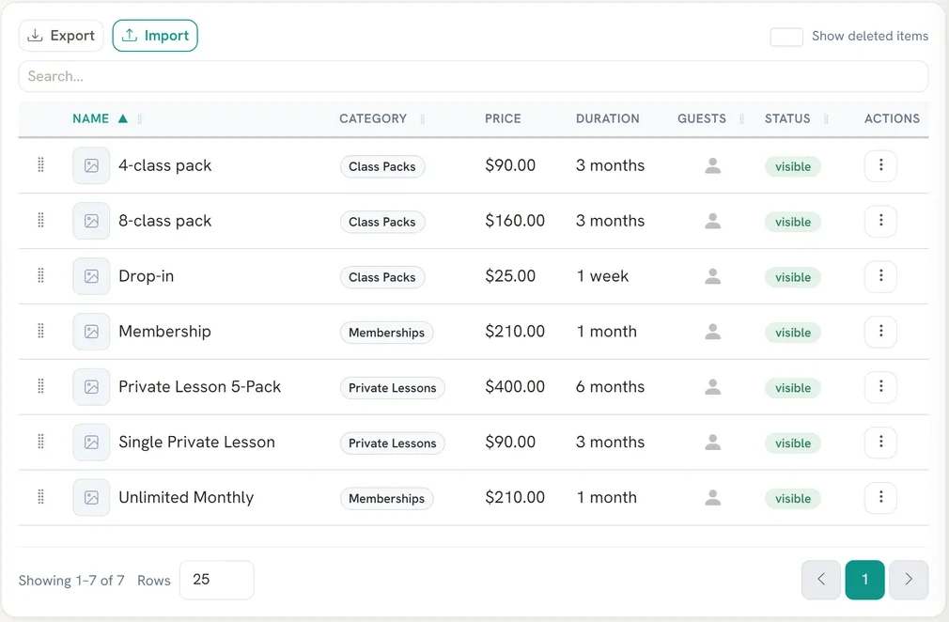This screenshot has width=949, height=622.
Task: Select page 1 in pagination
Action: [864, 580]
